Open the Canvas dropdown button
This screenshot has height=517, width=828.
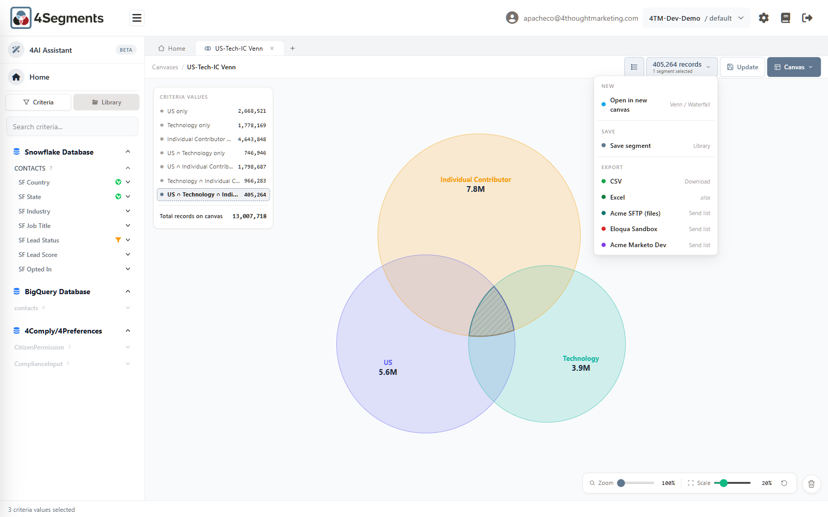click(793, 67)
